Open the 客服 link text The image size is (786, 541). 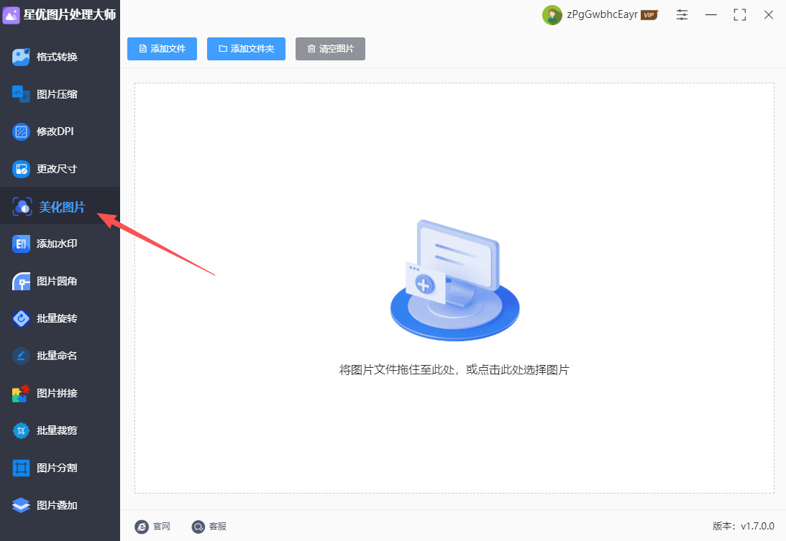coord(218,527)
